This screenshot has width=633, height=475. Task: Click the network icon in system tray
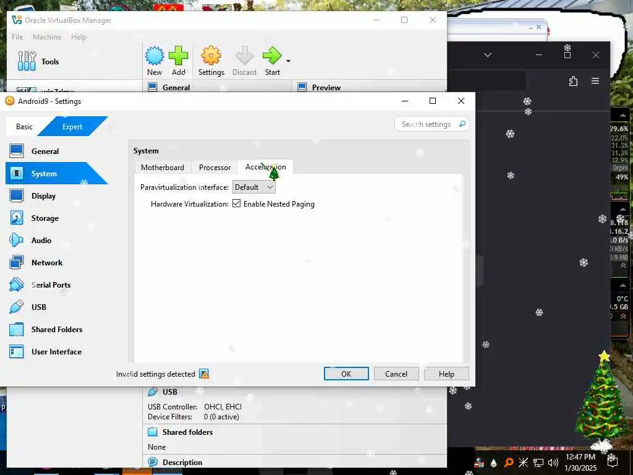[x=538, y=463]
